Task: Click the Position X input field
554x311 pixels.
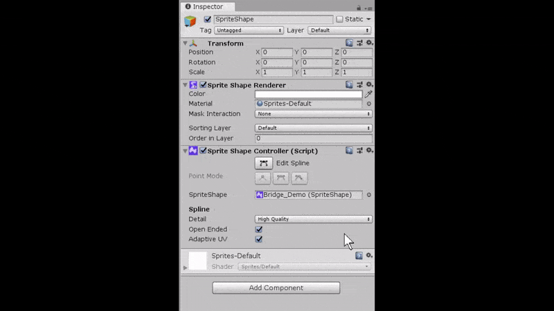Action: (277, 53)
